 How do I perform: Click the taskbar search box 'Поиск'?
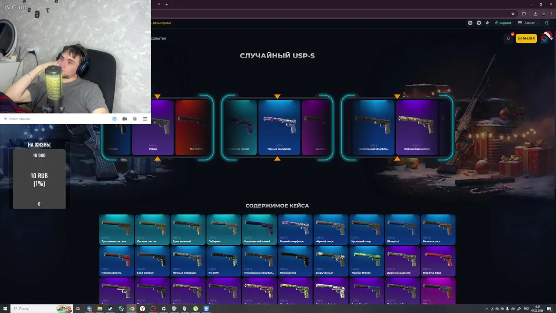tap(42, 309)
